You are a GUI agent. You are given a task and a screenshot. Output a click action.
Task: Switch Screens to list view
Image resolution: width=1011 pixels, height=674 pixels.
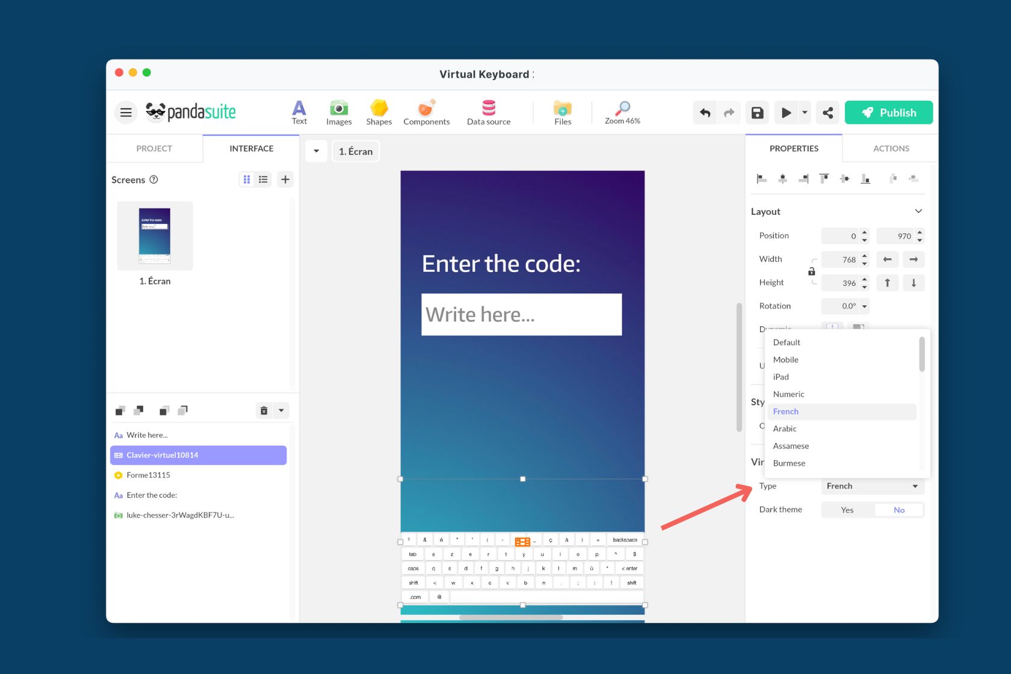pos(264,179)
